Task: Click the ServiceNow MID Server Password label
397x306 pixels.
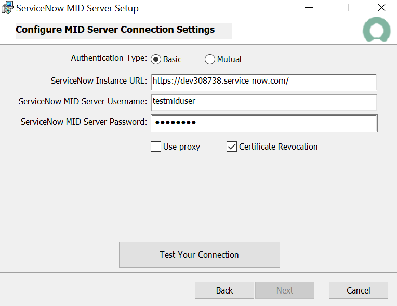Action: [84, 122]
